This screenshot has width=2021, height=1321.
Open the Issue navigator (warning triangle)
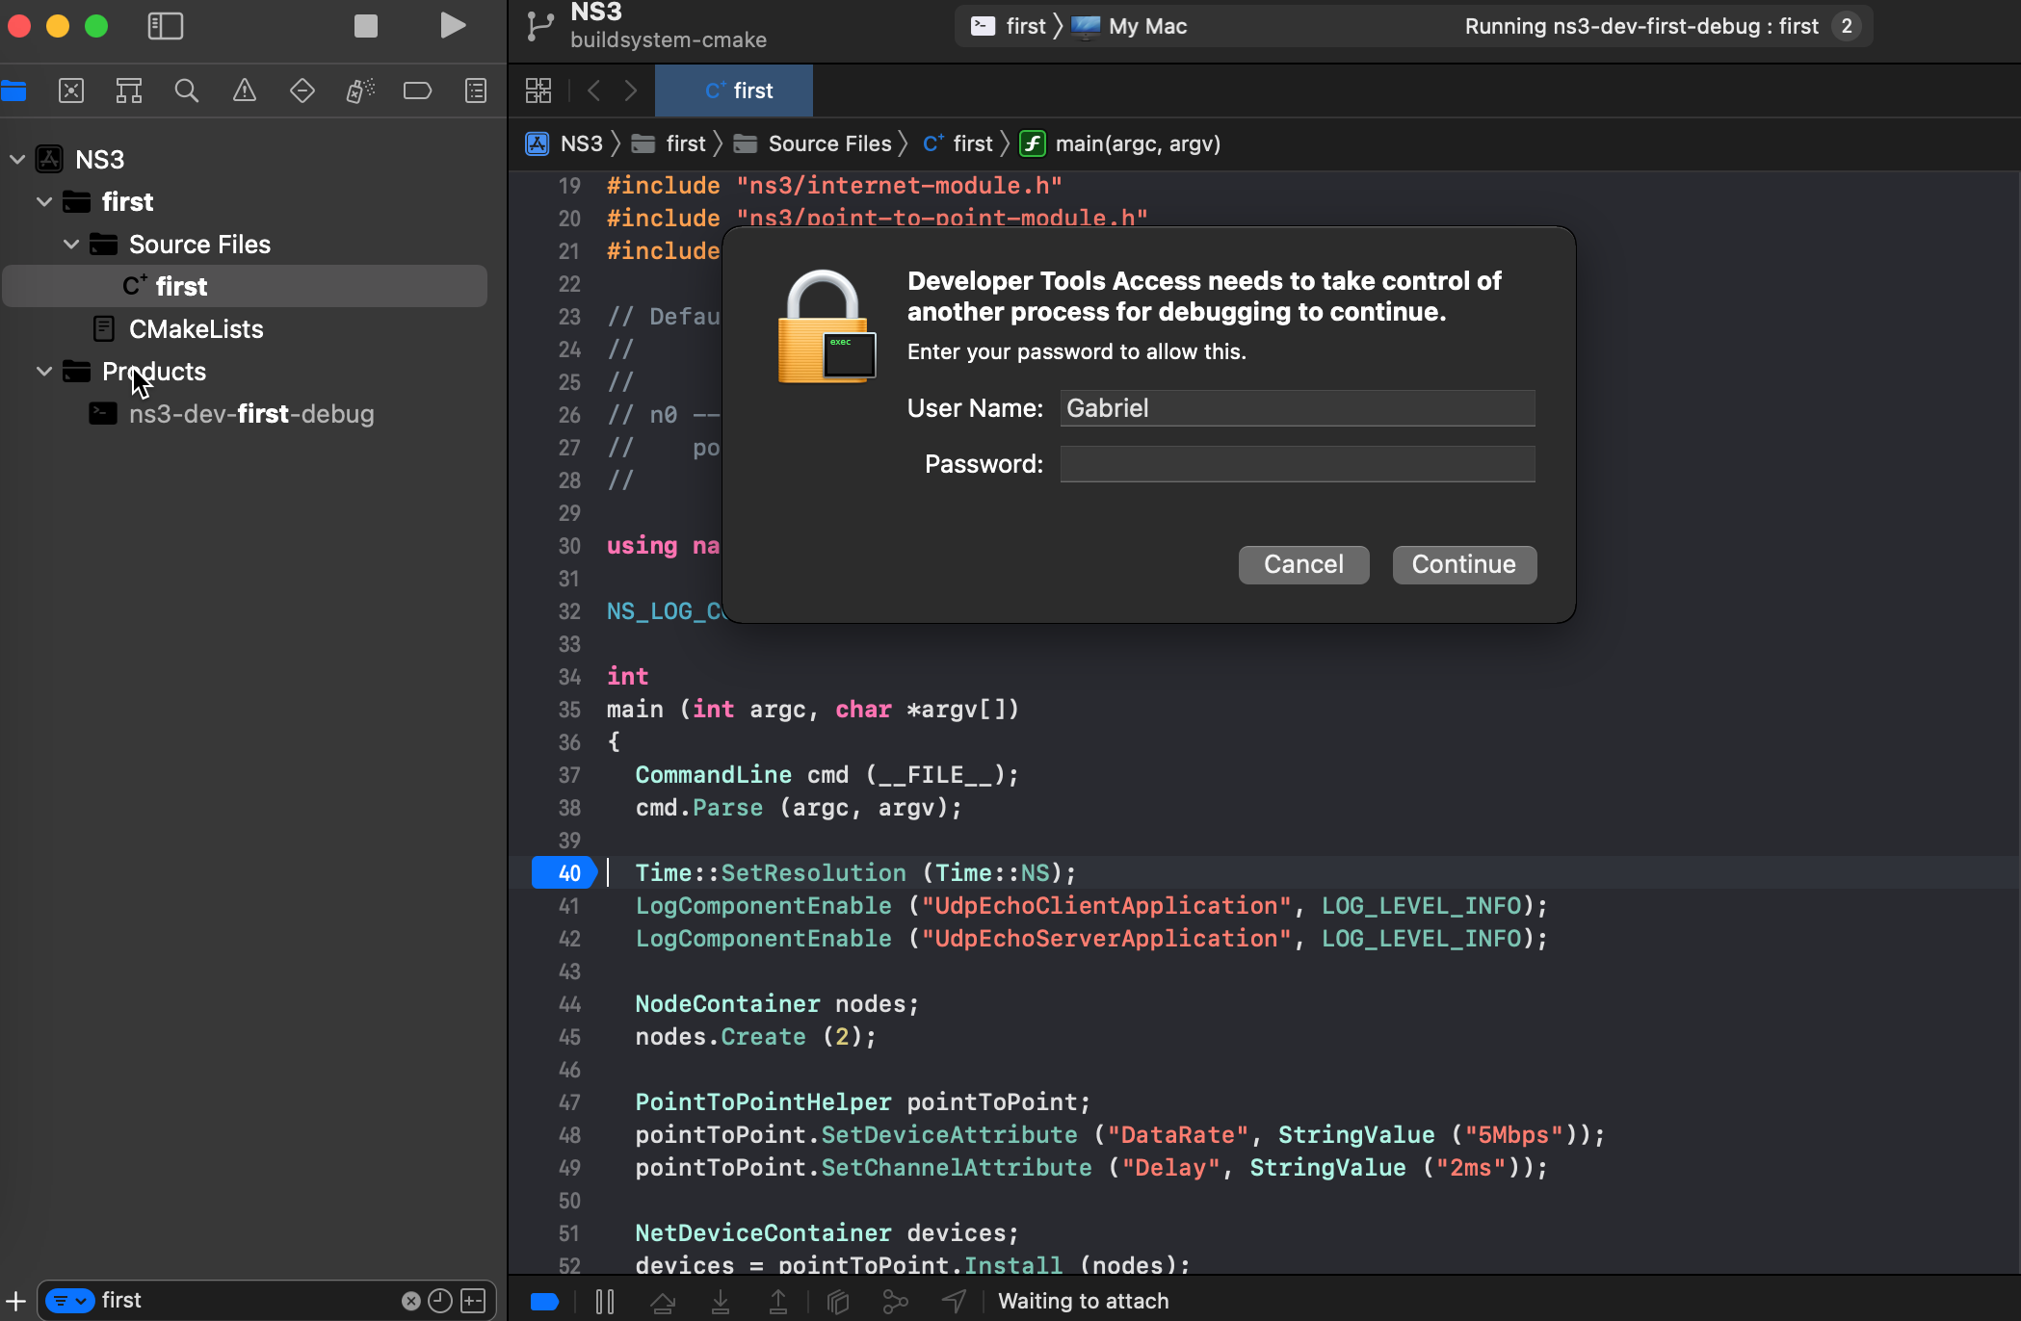pos(245,91)
